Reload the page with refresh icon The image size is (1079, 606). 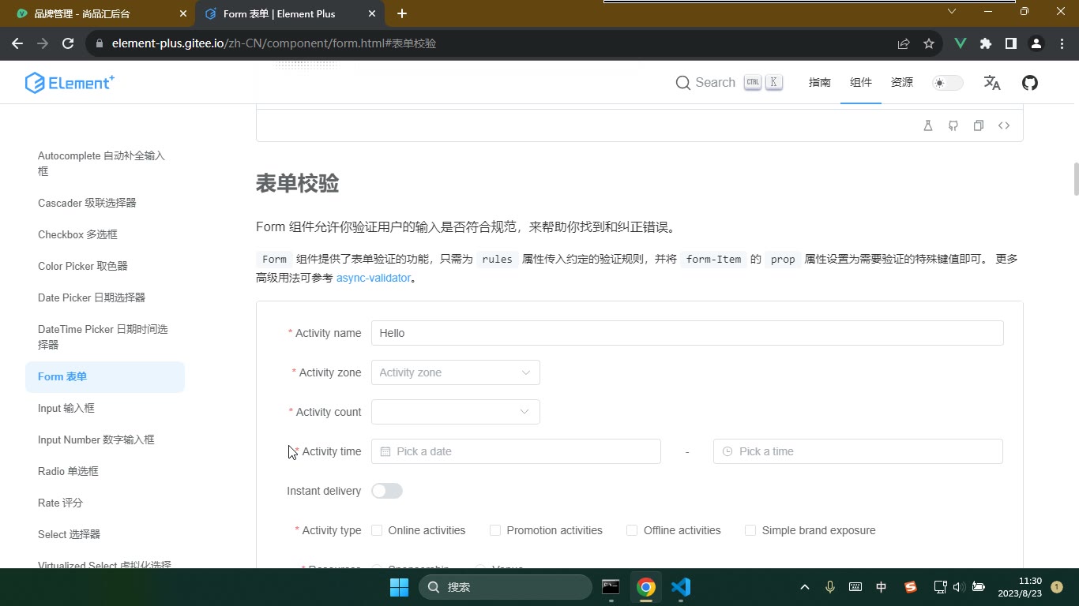[68, 43]
